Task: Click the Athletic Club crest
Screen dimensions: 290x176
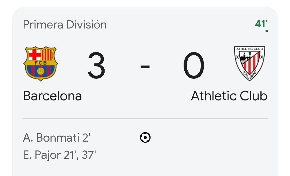Action: (249, 64)
